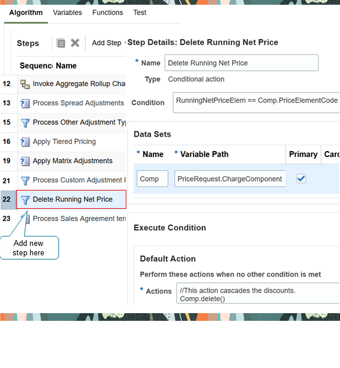
Task: Click the Invoke Aggregate Rollup step icon
Action: (x=25, y=84)
